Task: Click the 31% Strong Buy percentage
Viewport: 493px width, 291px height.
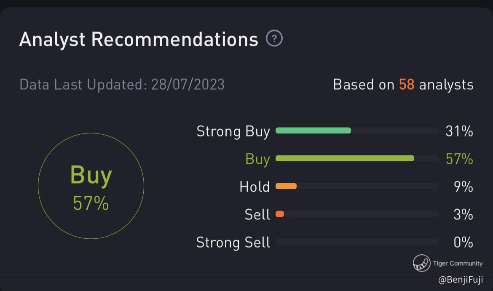Action: coord(459,131)
